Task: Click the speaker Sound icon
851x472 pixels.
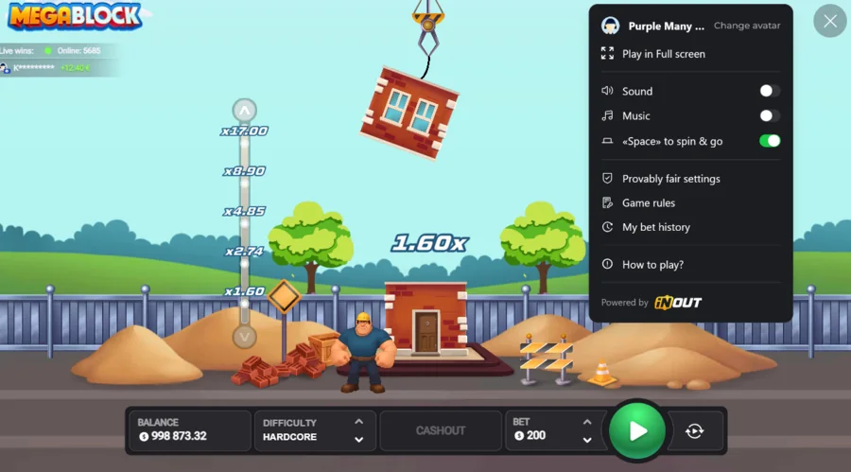Action: point(607,91)
